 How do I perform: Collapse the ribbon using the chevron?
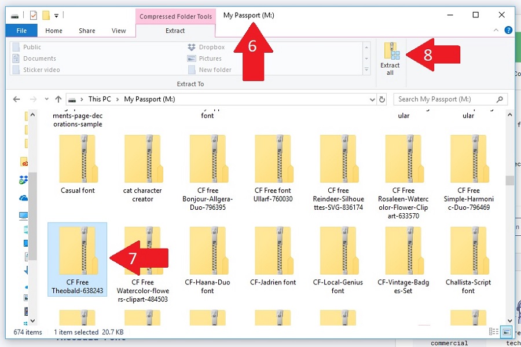pyautogui.click(x=496, y=31)
